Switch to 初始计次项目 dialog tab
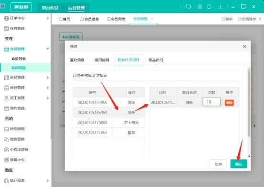Screen dimensions: 264x187 point(128,60)
